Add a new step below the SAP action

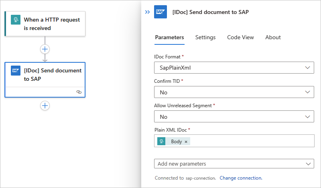point(45,106)
